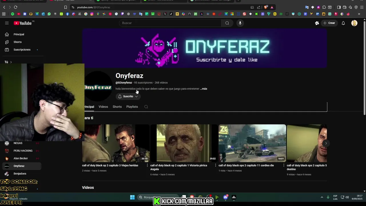Reload the page in the browser
The height and width of the screenshot is (206, 366).
tap(15, 7)
